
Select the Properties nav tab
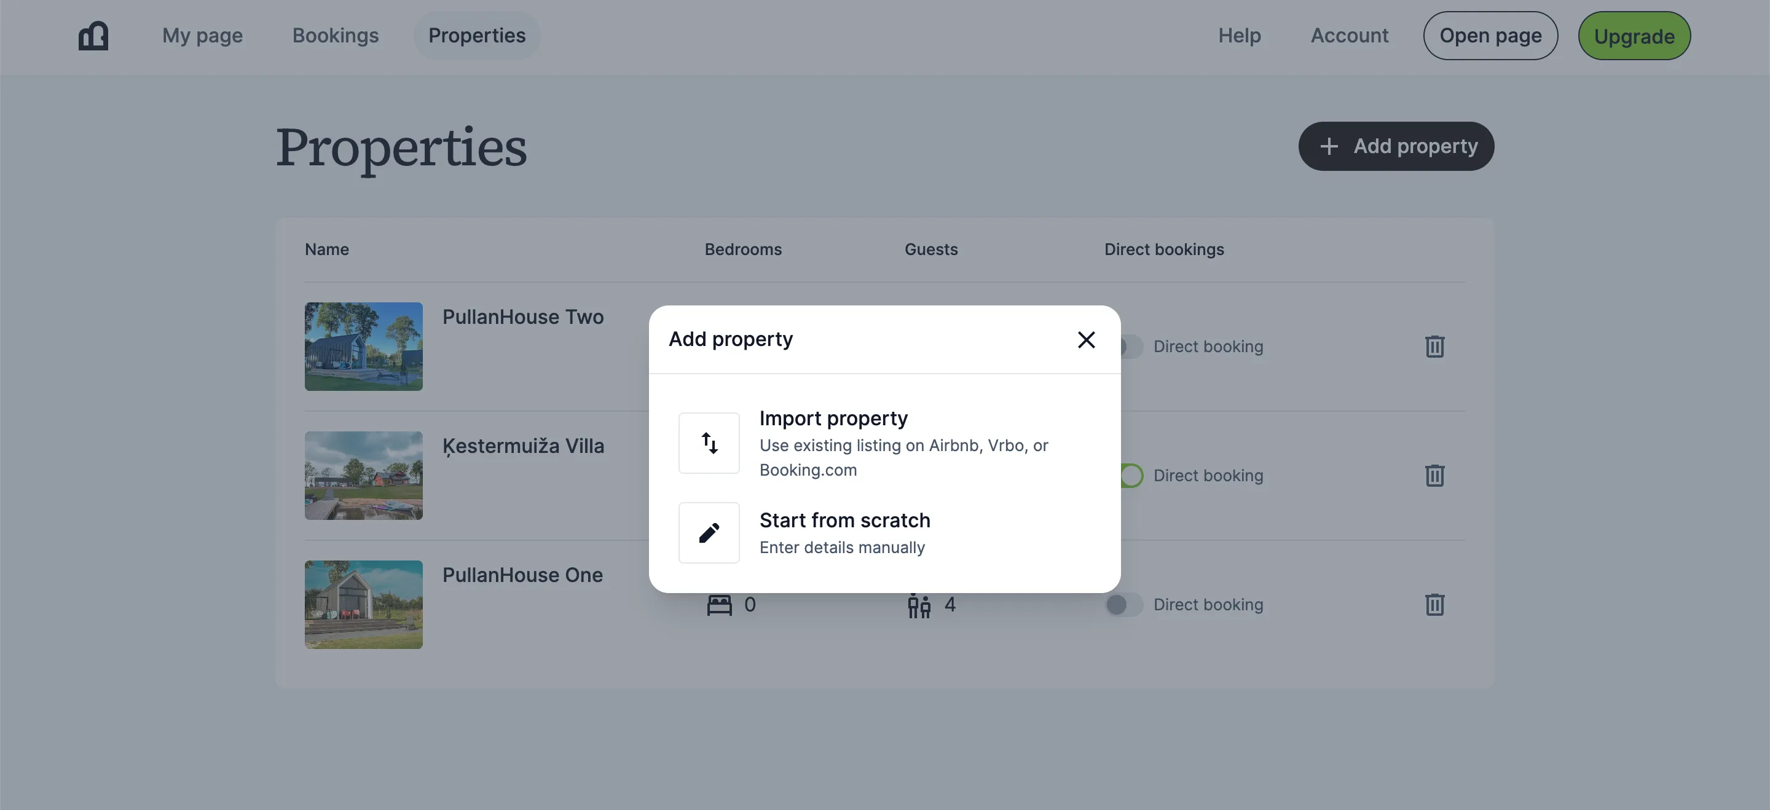point(477,36)
